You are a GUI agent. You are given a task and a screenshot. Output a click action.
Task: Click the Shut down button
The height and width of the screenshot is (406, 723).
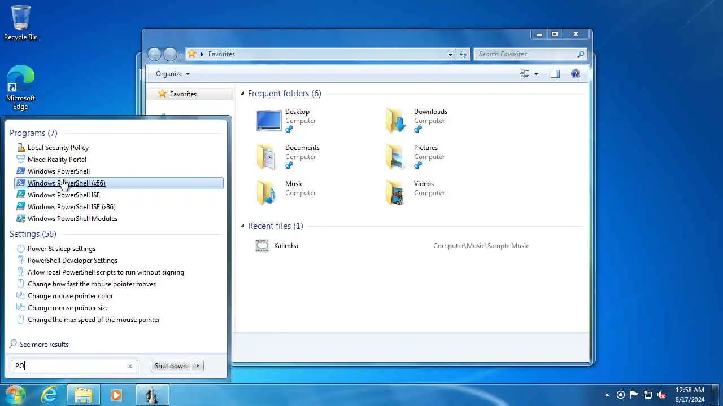click(x=171, y=366)
